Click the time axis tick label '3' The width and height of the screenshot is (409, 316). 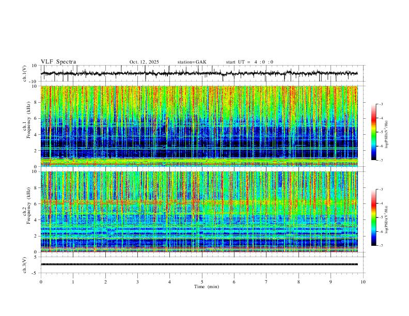[137, 282]
